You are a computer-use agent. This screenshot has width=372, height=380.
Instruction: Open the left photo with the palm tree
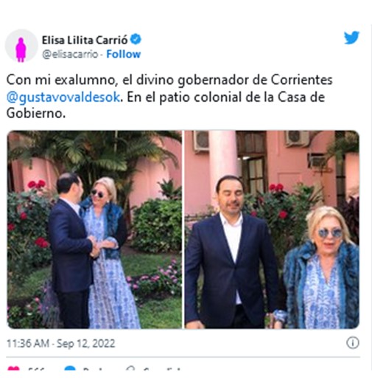94,229
